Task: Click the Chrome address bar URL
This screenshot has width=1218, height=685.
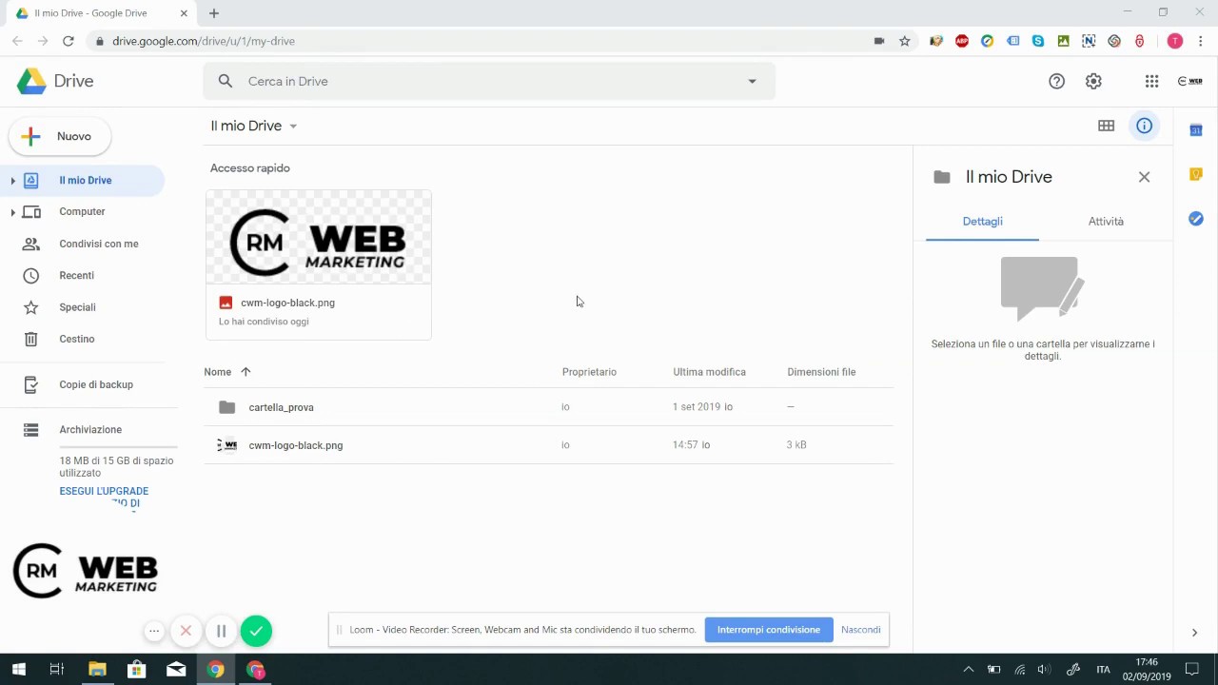Action: tap(204, 41)
